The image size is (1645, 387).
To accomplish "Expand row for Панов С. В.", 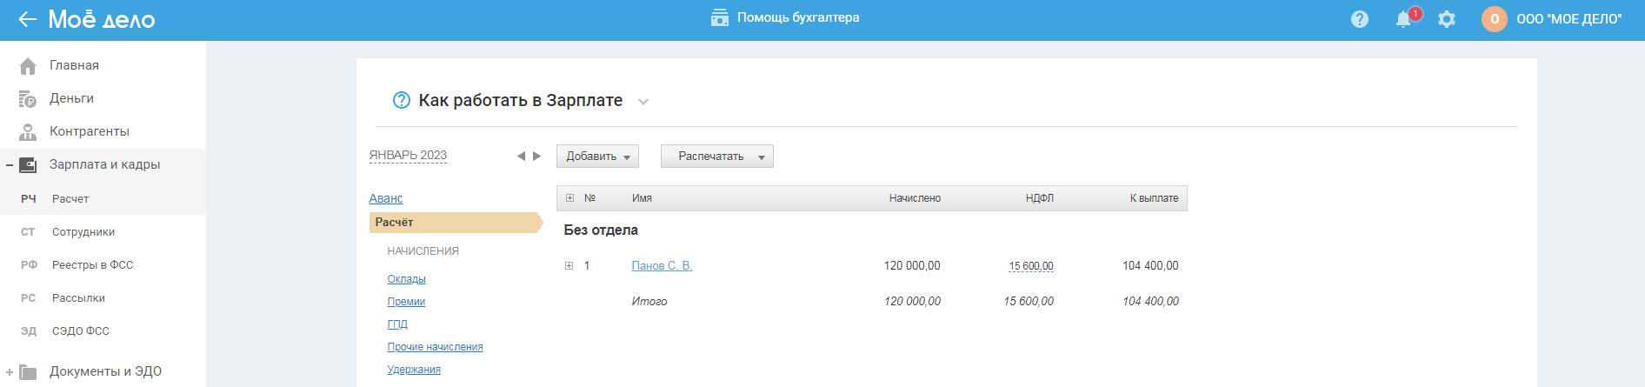I will tap(569, 266).
